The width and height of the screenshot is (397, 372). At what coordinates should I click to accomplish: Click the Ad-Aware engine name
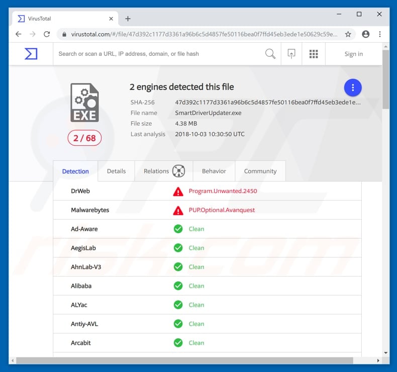(x=84, y=229)
